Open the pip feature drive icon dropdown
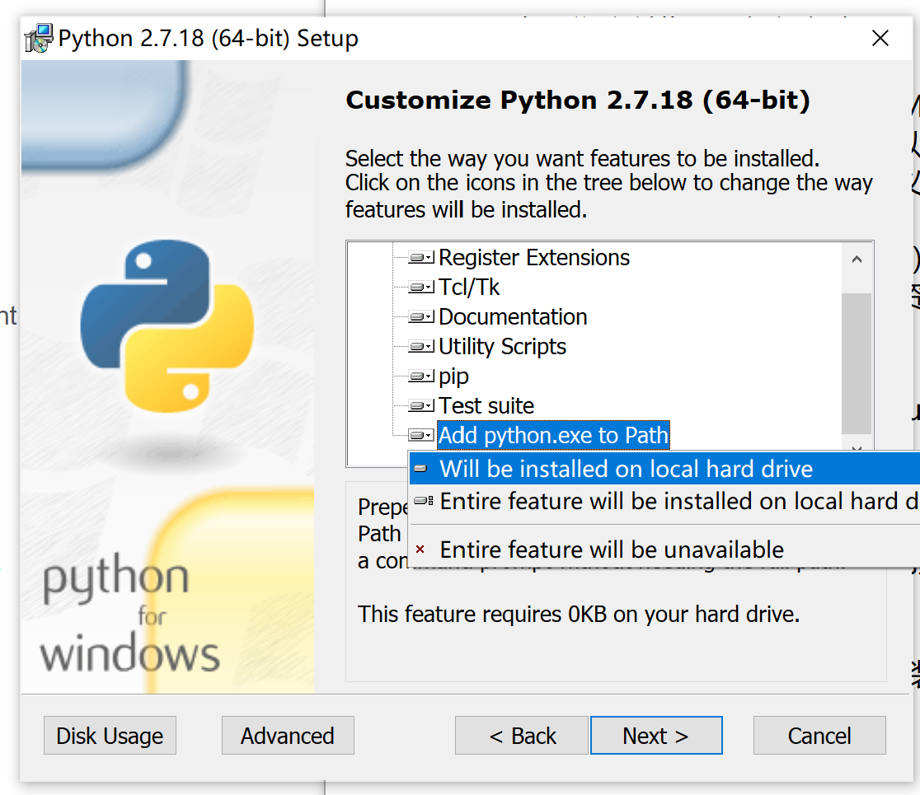Viewport: 920px width, 795px height. [x=421, y=376]
